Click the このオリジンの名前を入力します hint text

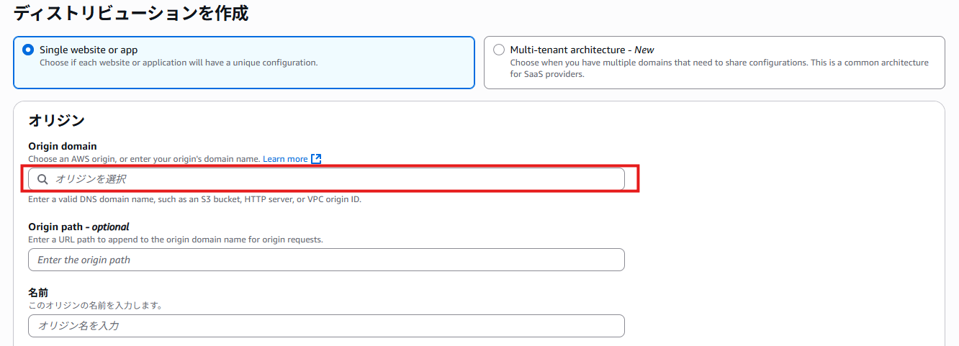(95, 306)
